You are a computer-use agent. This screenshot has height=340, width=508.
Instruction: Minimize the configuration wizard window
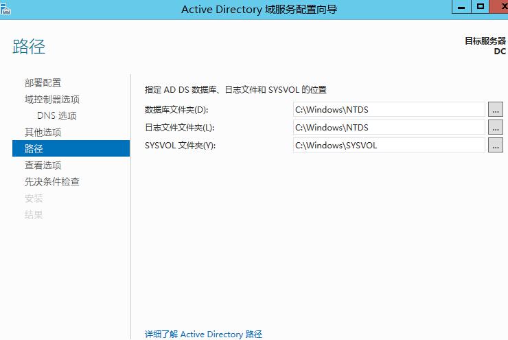coord(461,7)
